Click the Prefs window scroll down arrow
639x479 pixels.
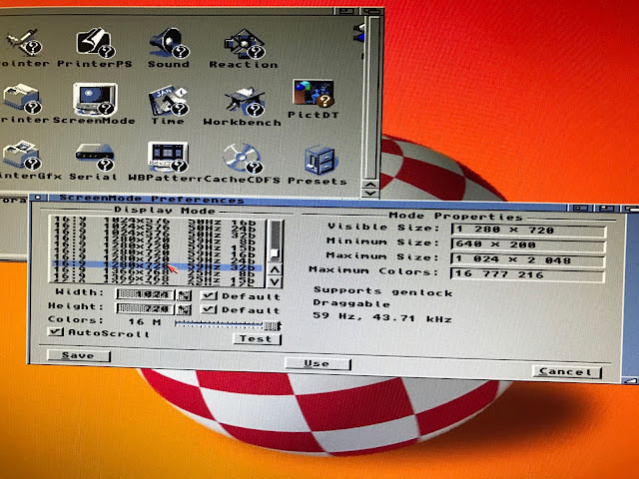tap(370, 193)
